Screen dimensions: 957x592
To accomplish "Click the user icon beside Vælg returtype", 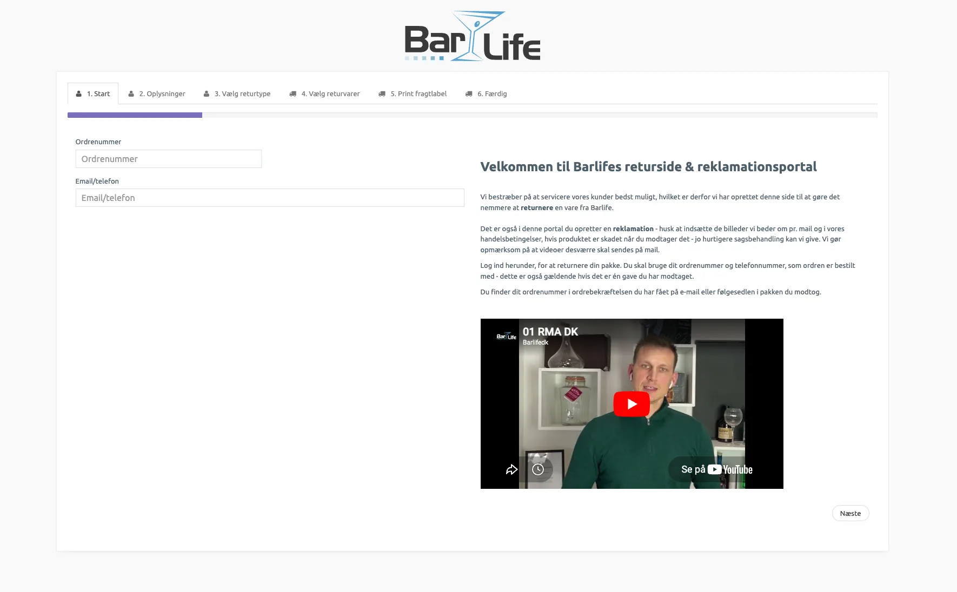I will click(x=206, y=94).
